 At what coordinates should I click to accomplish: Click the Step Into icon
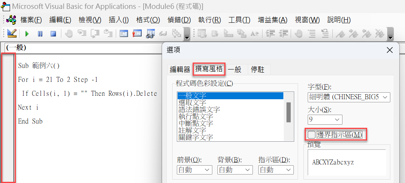tap(82, 34)
